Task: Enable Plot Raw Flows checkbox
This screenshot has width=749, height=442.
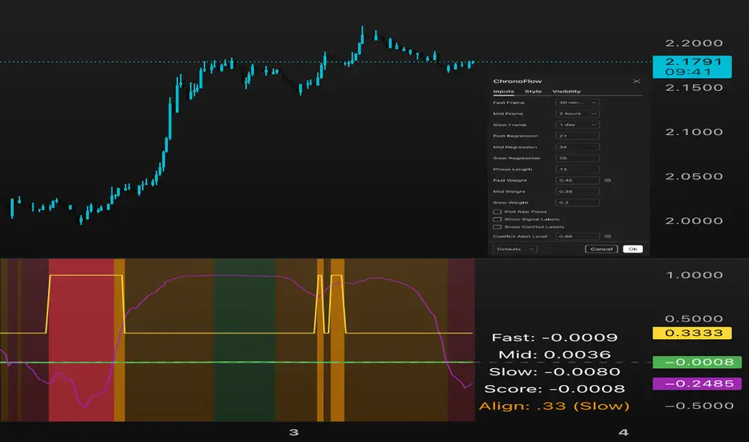Action: click(497, 211)
